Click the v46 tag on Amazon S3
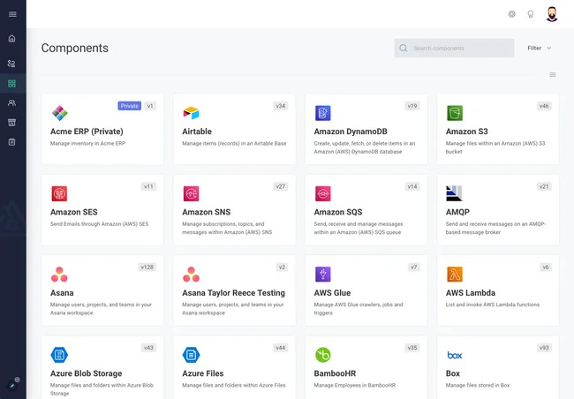574x399 pixels. click(544, 106)
